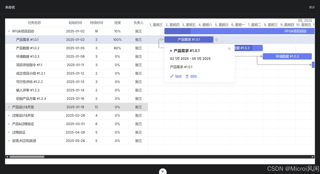
Task: Click the 进度 column header
Action: (117, 23)
